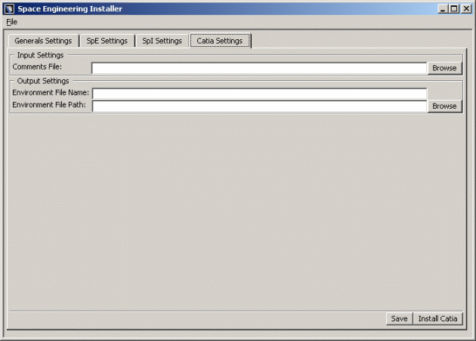The height and width of the screenshot is (341, 476).
Task: Click the Save button
Action: [x=399, y=318]
